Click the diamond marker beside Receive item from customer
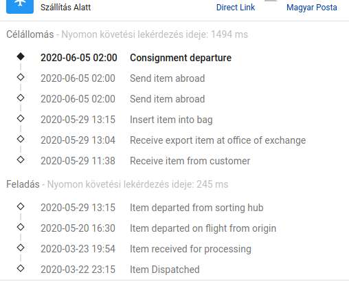 coord(21,160)
